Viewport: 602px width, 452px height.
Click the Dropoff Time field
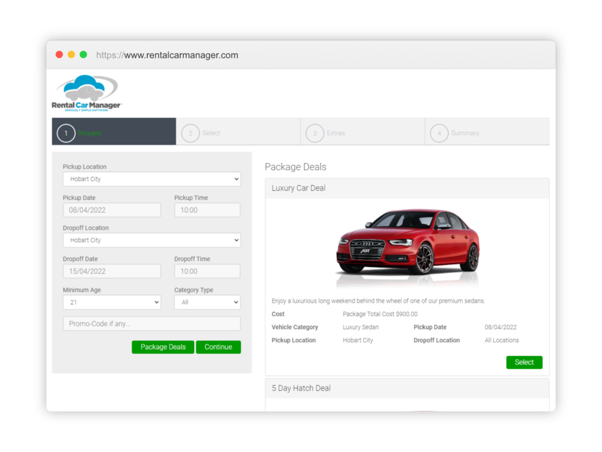208,272
